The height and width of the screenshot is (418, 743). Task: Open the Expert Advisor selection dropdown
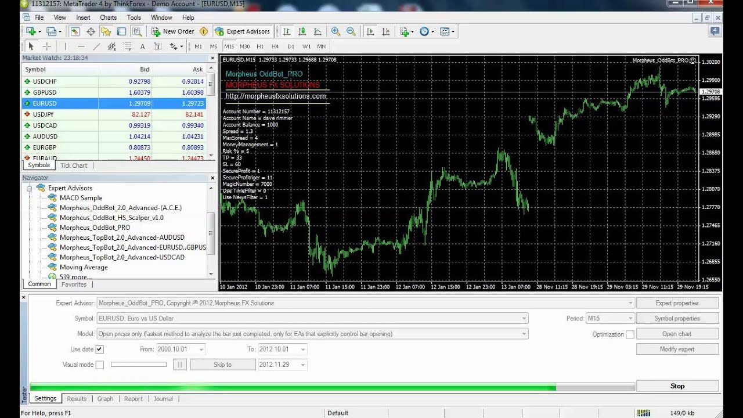pyautogui.click(x=630, y=303)
